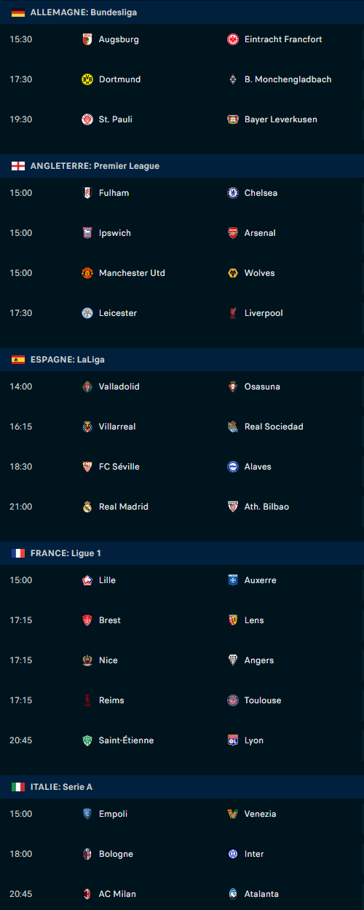Click the Manchester Utd crest icon
Viewport: 364px width, 910px height.
pos(87,273)
